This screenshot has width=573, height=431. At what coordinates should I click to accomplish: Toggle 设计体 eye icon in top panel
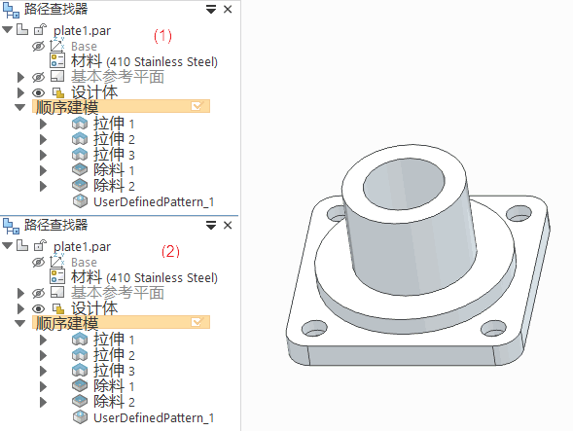click(38, 92)
